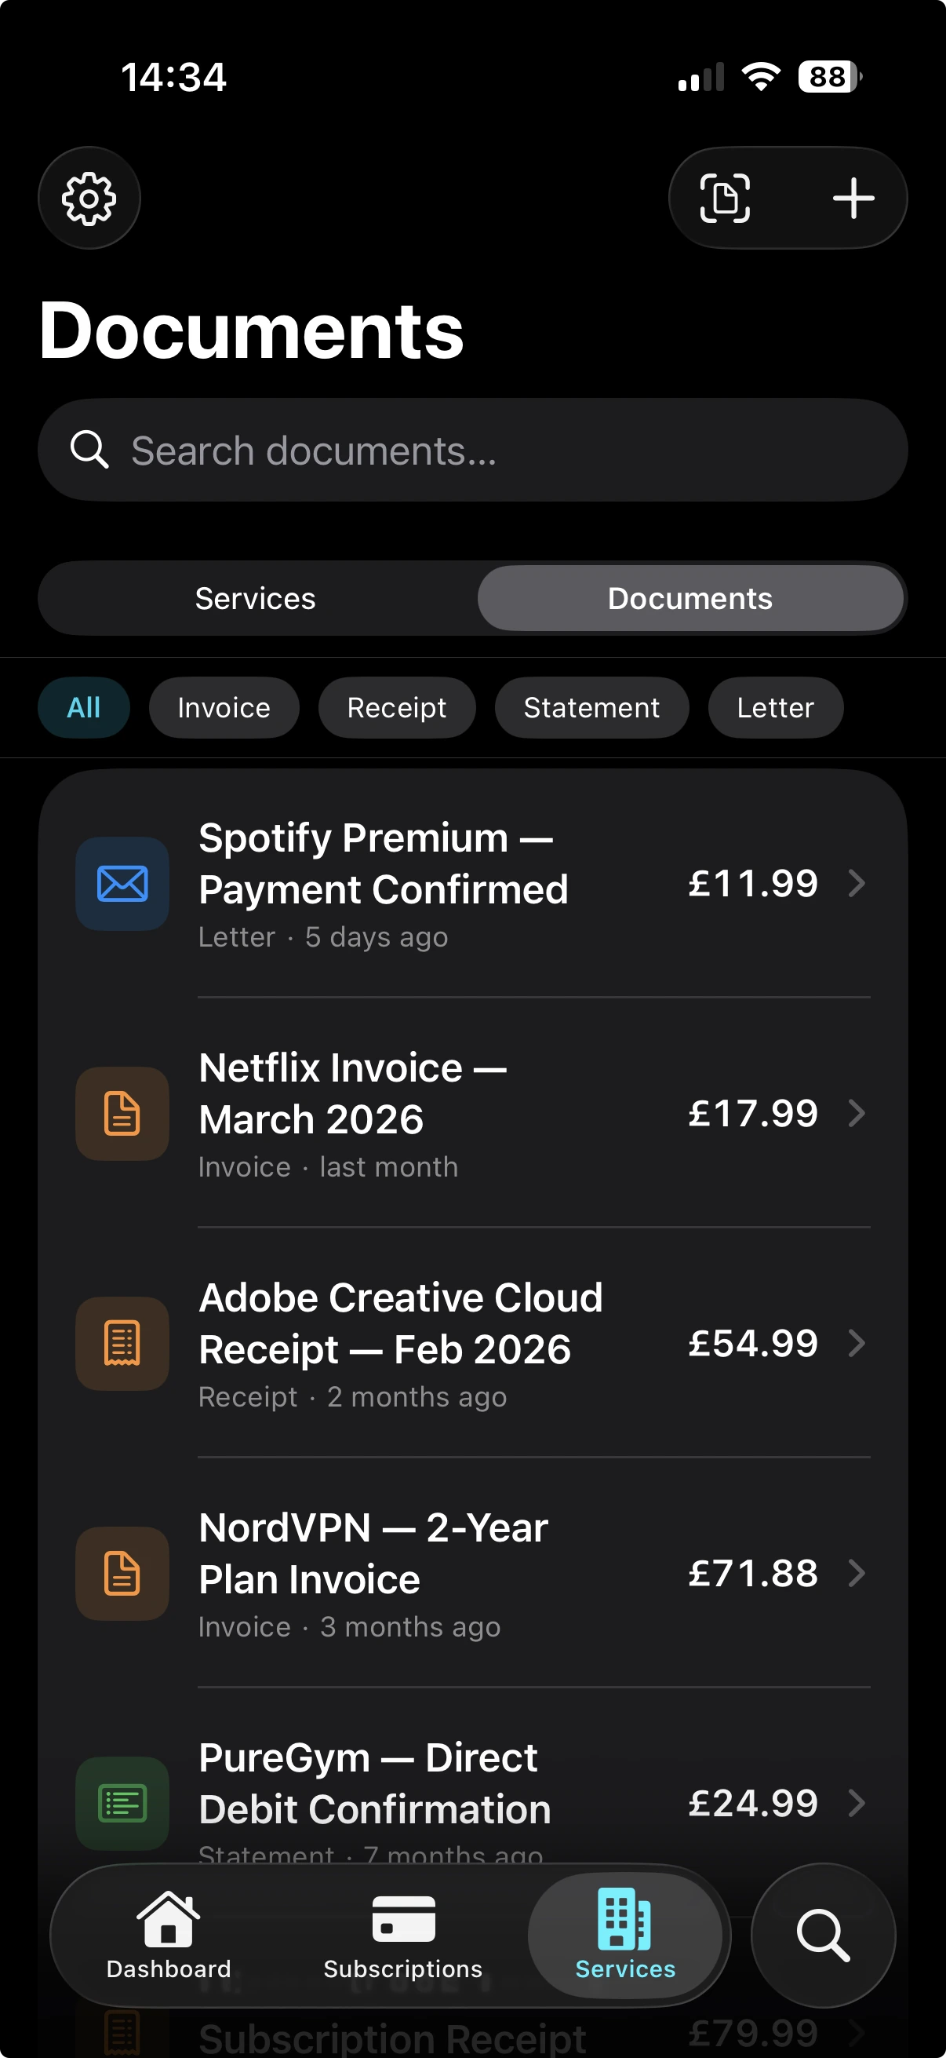
Task: Tap the round search button in bottom bar
Action: [x=823, y=1935]
